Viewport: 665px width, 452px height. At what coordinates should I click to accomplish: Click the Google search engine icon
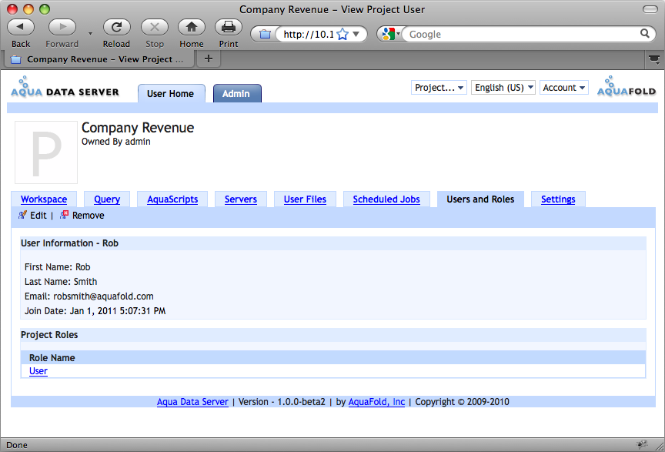coord(388,34)
